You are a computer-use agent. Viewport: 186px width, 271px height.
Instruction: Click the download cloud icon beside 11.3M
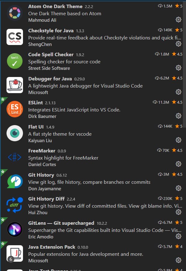[155, 102]
